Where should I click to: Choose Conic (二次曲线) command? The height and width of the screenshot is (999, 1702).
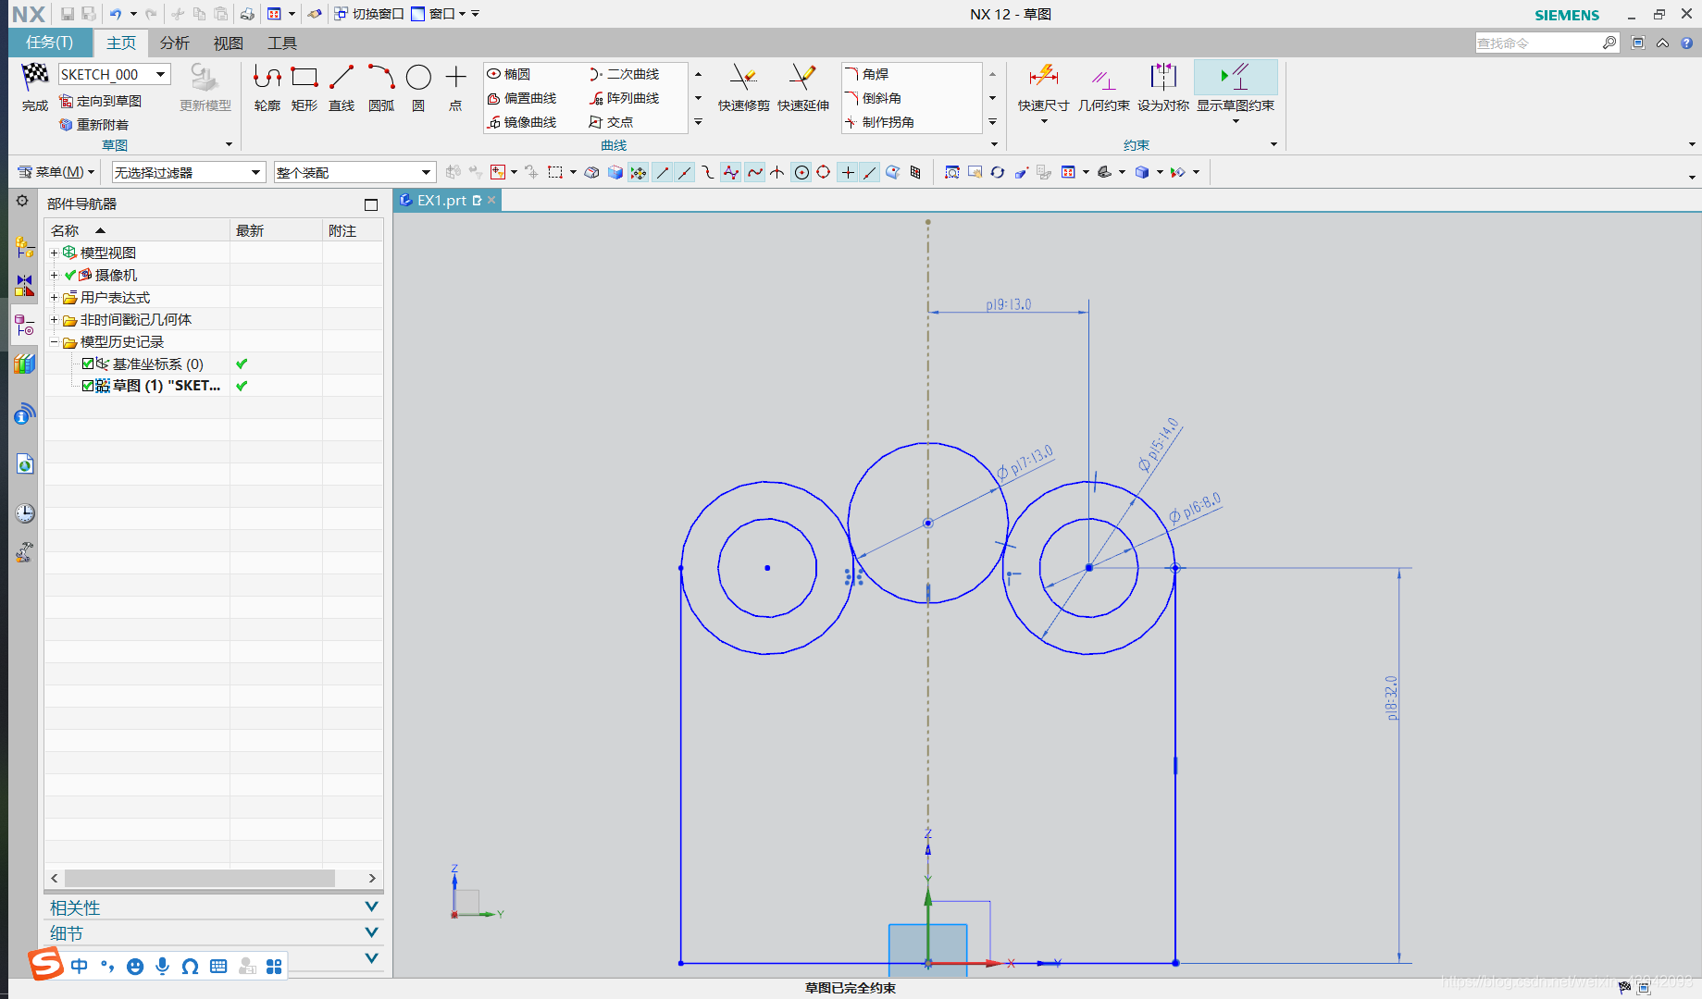pos(624,74)
